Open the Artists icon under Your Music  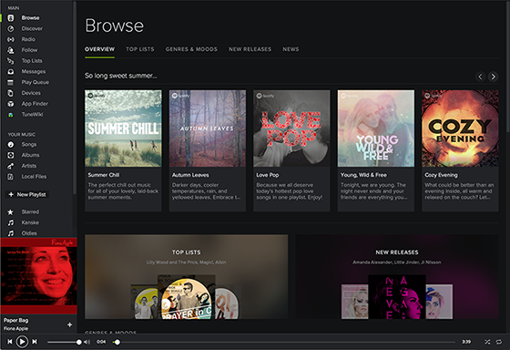click(11, 166)
